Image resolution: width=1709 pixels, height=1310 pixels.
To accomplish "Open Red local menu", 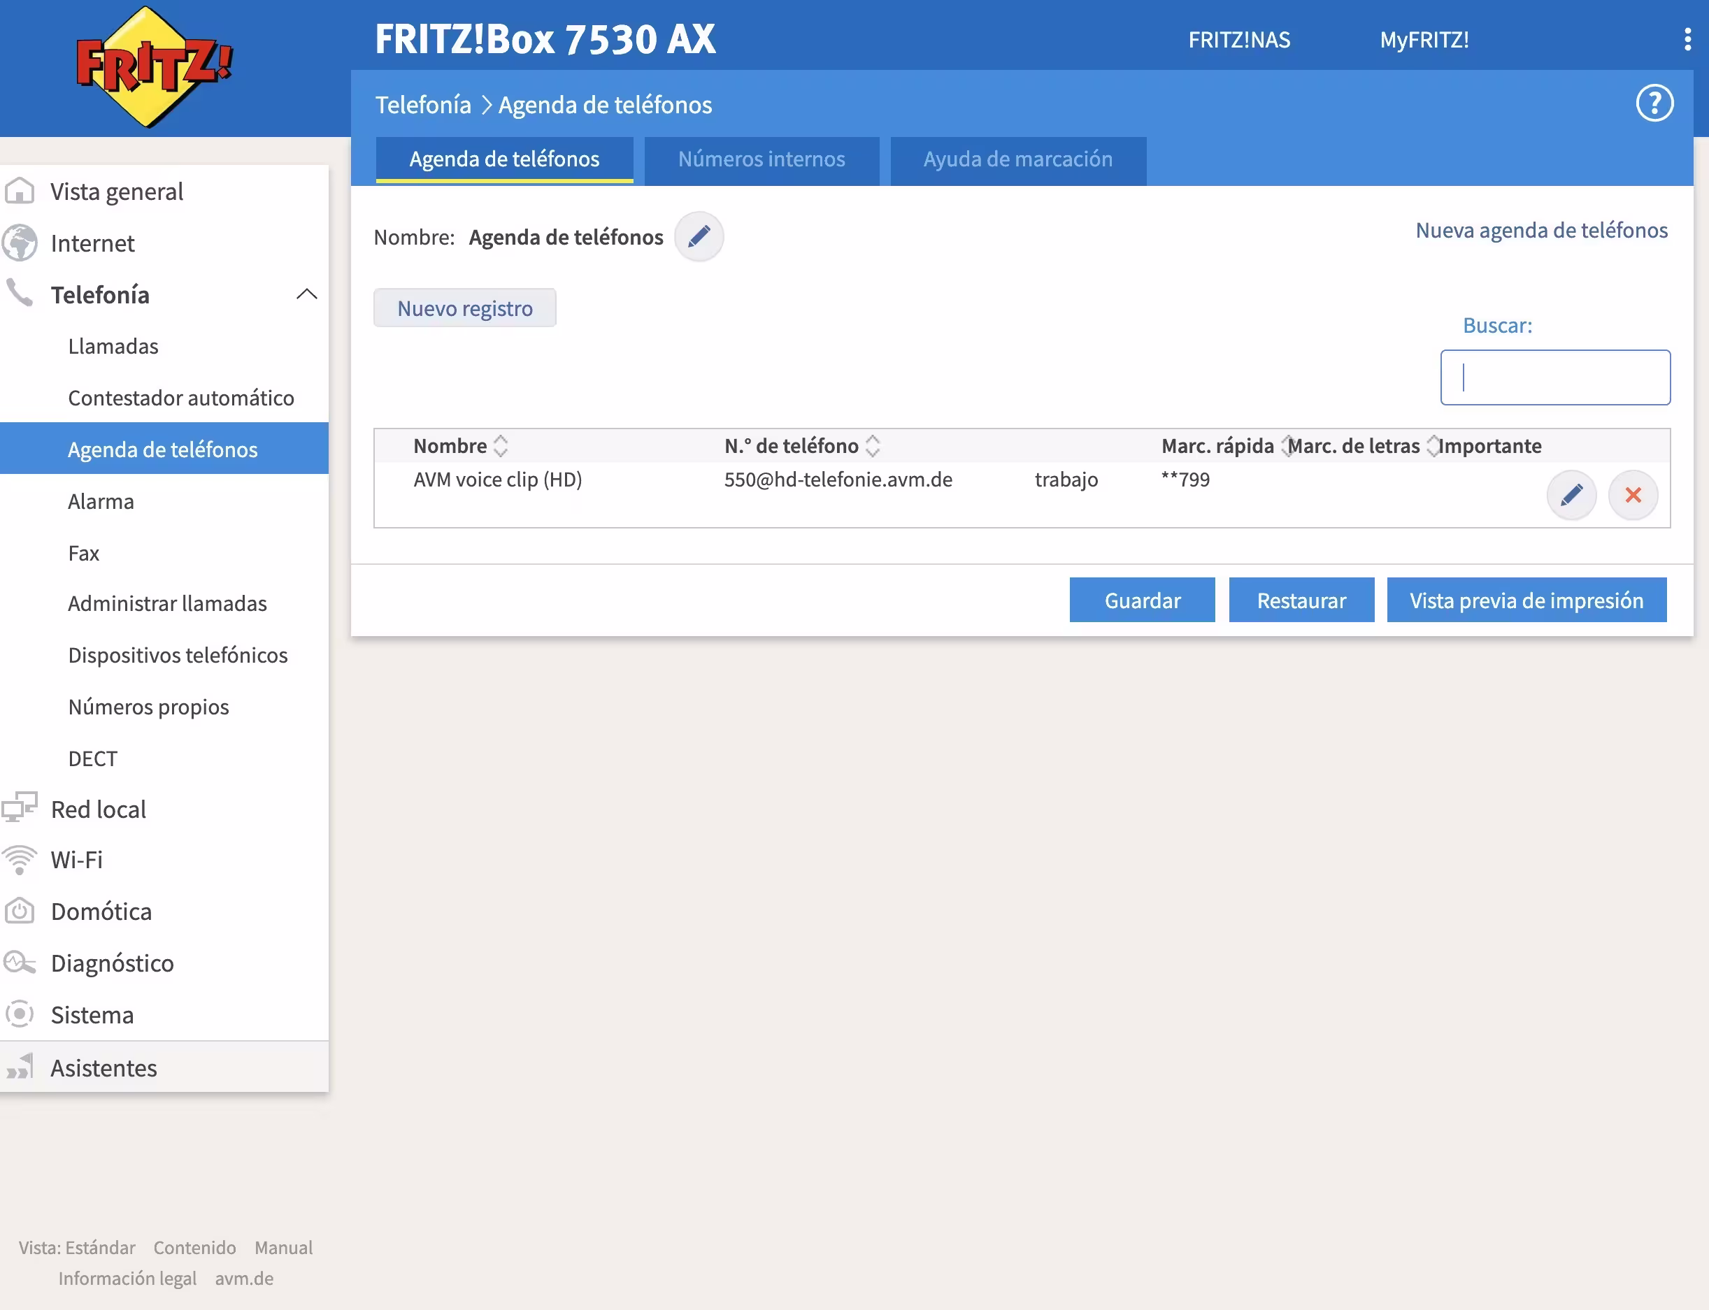I will point(99,809).
